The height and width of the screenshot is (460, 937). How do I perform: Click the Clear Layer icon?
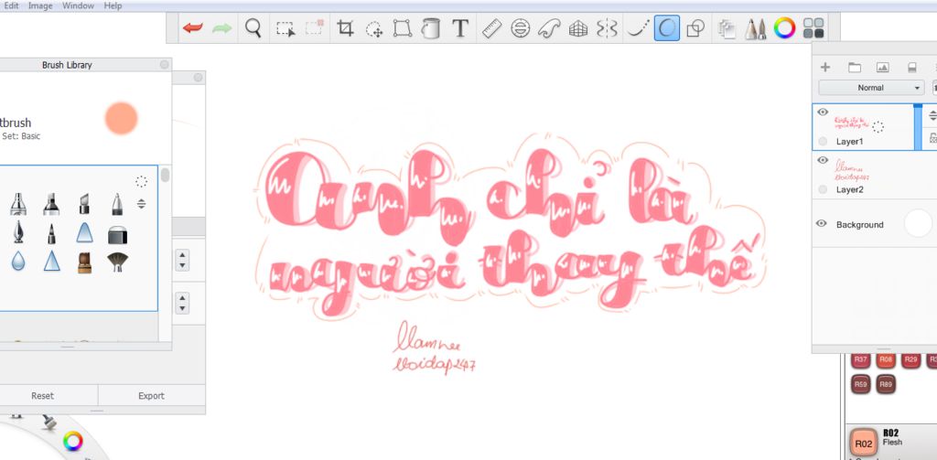click(912, 68)
